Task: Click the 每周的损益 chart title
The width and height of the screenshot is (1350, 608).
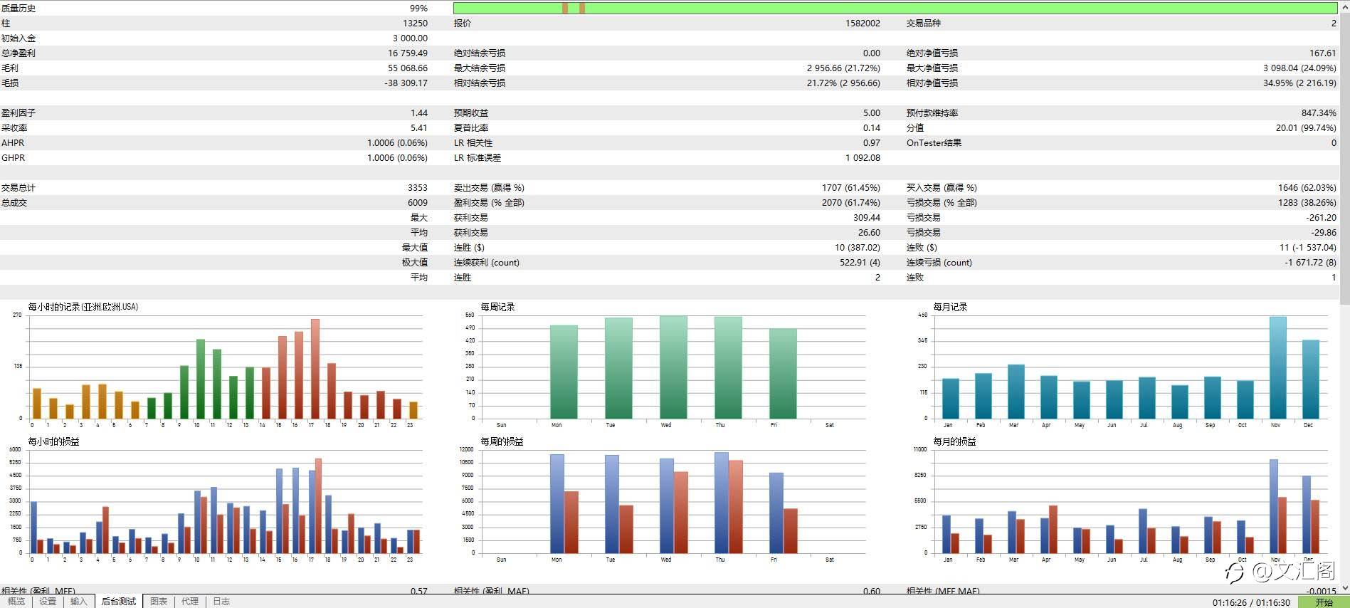Action: (x=502, y=441)
